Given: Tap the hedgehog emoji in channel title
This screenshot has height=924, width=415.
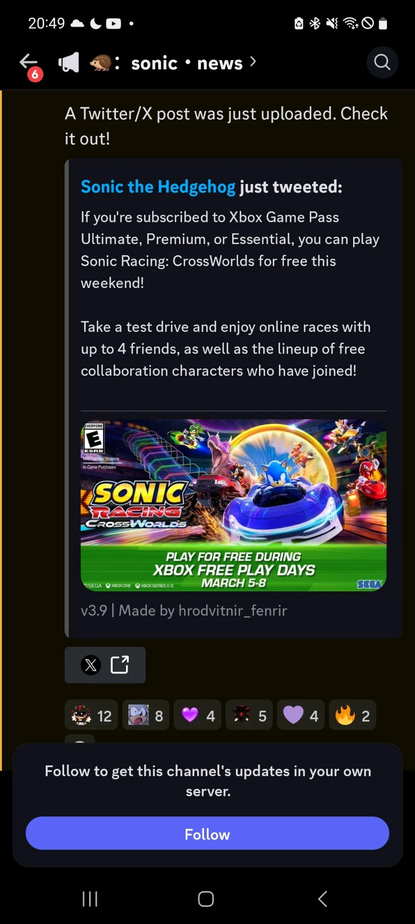Looking at the screenshot, I should click(x=100, y=62).
